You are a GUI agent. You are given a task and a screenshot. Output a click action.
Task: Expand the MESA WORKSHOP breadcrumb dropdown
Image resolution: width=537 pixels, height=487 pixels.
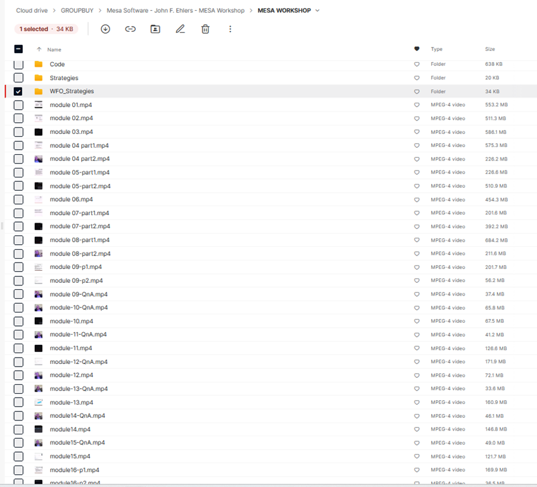click(318, 11)
